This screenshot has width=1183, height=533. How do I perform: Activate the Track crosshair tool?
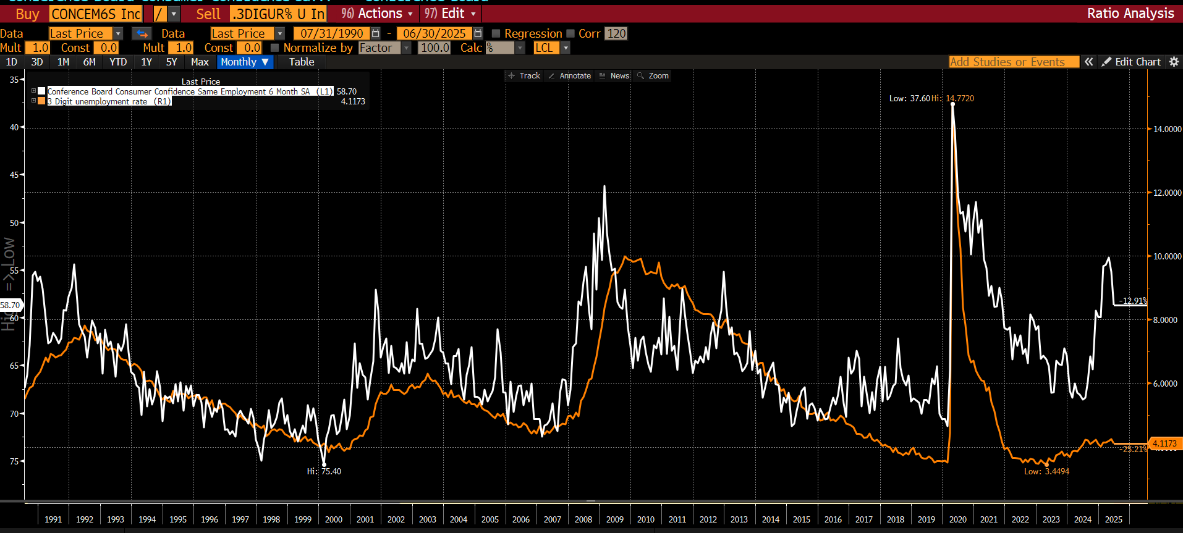(524, 75)
